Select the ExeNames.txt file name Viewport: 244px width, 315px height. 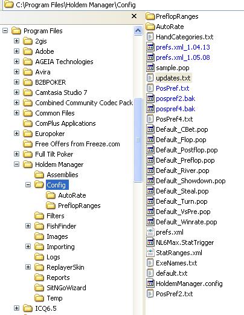click(x=176, y=263)
